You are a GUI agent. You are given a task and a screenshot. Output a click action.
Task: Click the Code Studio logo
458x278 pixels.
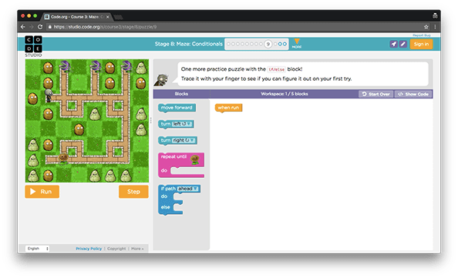(33, 45)
